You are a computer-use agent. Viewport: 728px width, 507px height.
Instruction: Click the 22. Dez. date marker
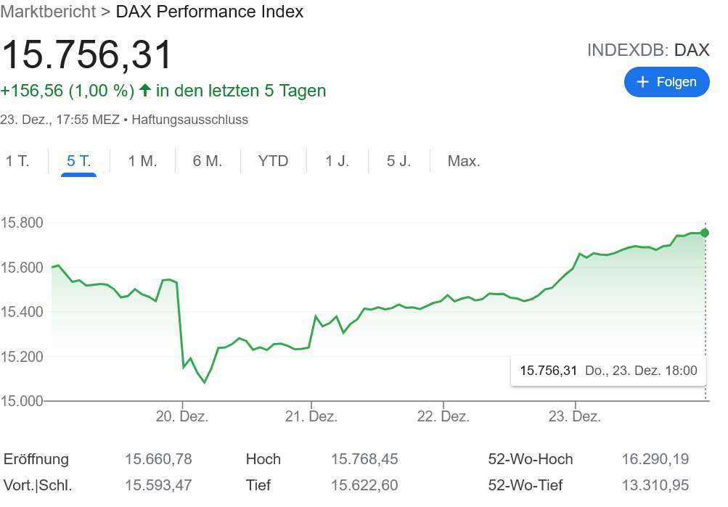pos(444,416)
